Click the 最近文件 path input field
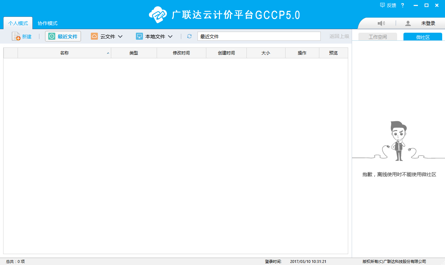Viewport: 445px width, 265px height. [259, 36]
